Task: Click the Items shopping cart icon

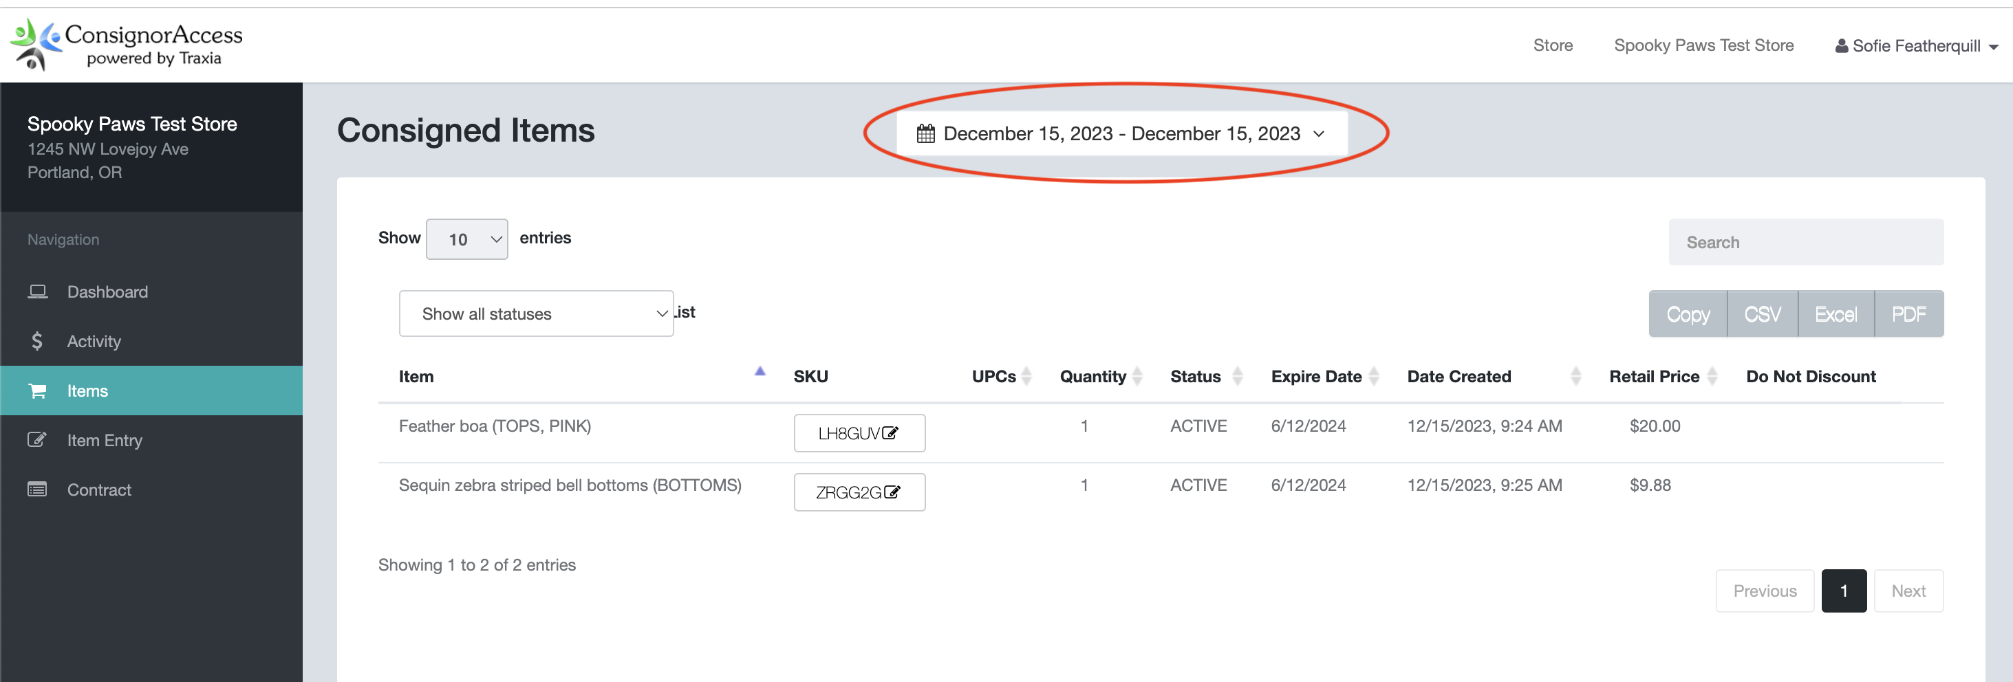Action: coord(38,390)
